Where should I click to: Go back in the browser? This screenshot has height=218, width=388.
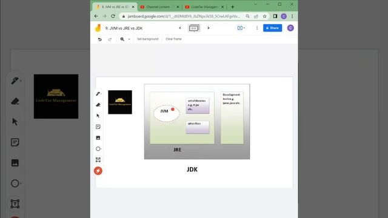96,16
